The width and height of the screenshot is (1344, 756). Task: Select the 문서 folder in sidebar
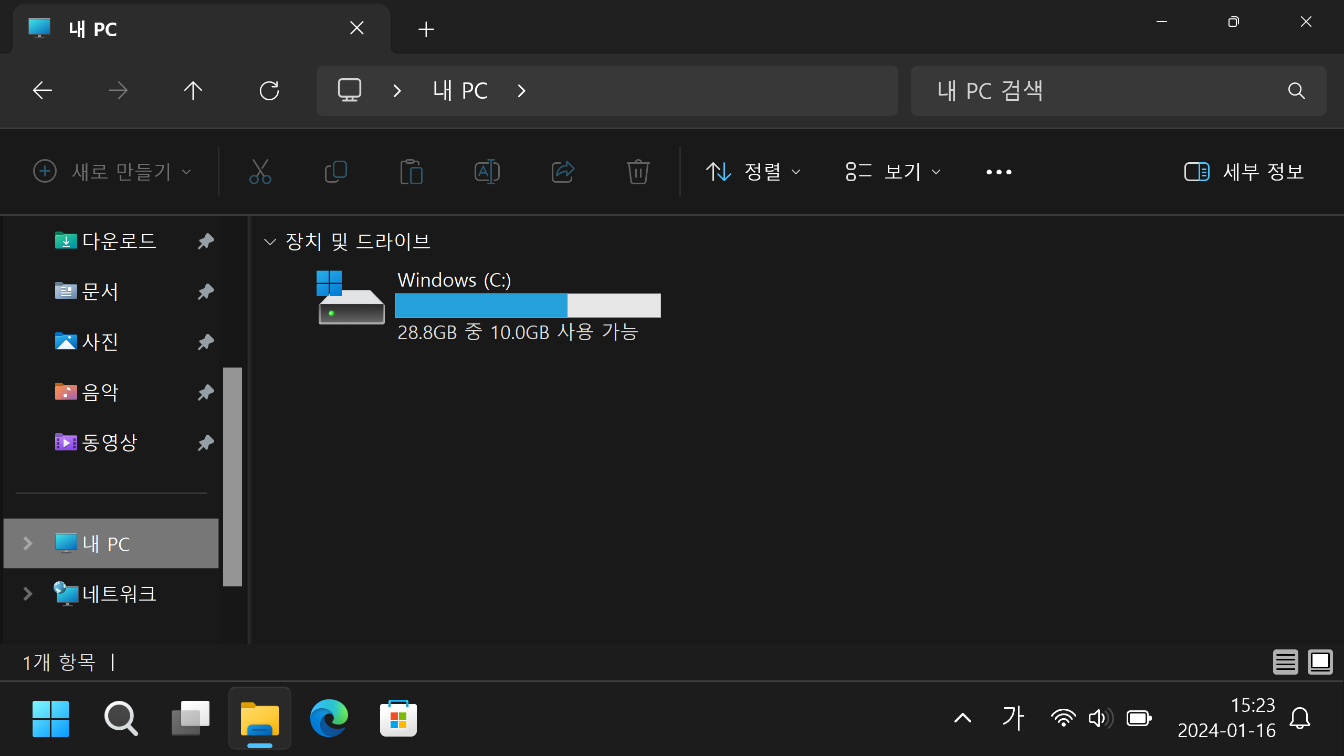pyautogui.click(x=100, y=291)
